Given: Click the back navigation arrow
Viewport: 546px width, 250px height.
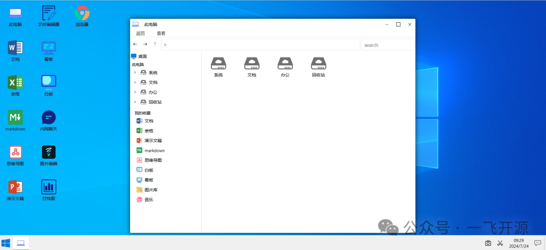Looking at the screenshot, I should [x=135, y=45].
